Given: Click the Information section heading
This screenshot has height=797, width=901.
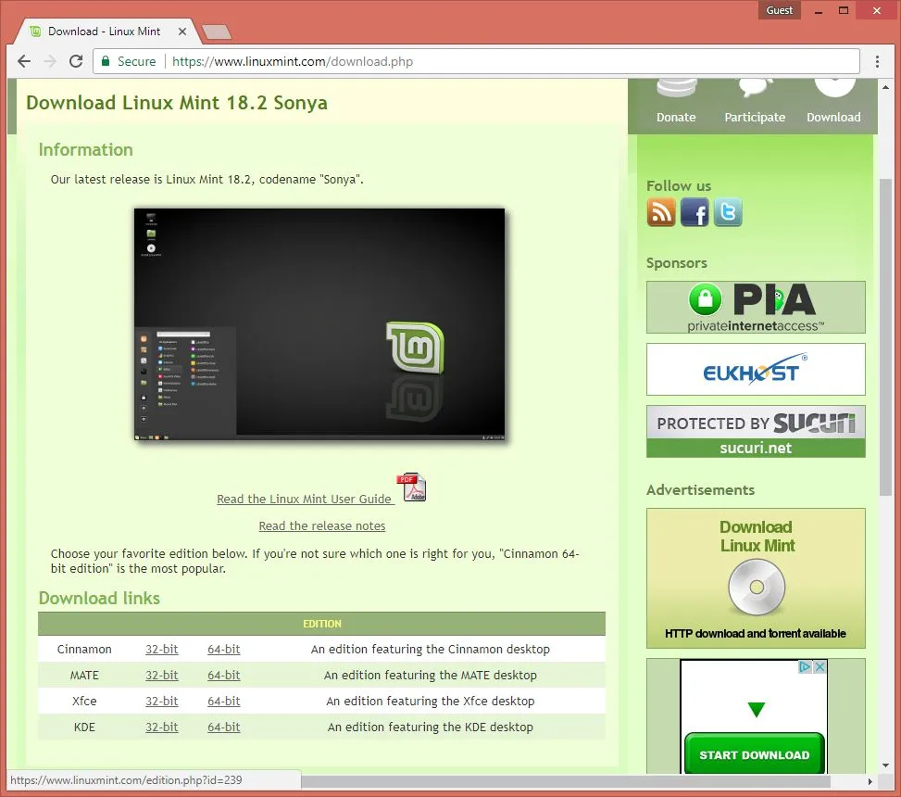Looking at the screenshot, I should click(85, 149).
